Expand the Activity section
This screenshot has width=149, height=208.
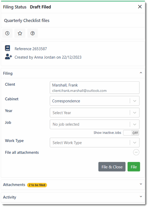tap(141, 196)
